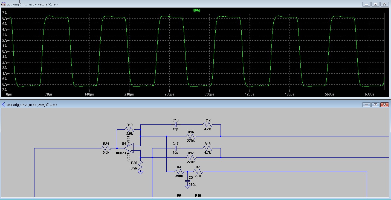
Task: Click the 0µs label on time axis
Action: [9, 94]
